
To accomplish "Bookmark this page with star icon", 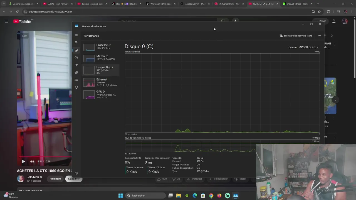I will click(319, 12).
